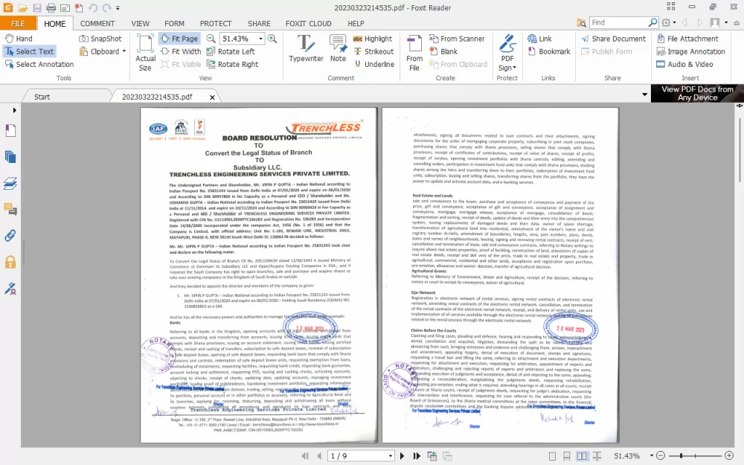Apply the Underline tool
Viewport: 744px width, 465px height.
pos(374,64)
